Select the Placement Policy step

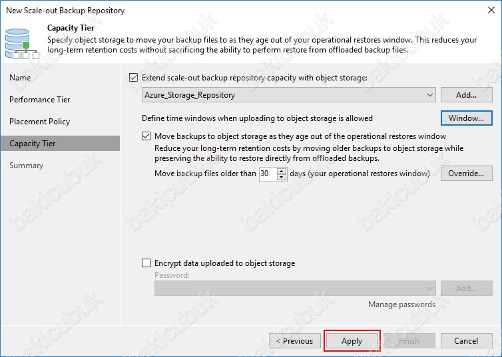(x=40, y=122)
